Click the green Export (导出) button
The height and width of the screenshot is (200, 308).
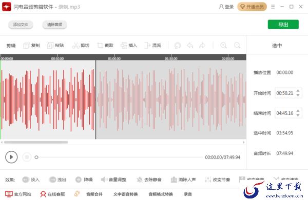click(x=283, y=24)
